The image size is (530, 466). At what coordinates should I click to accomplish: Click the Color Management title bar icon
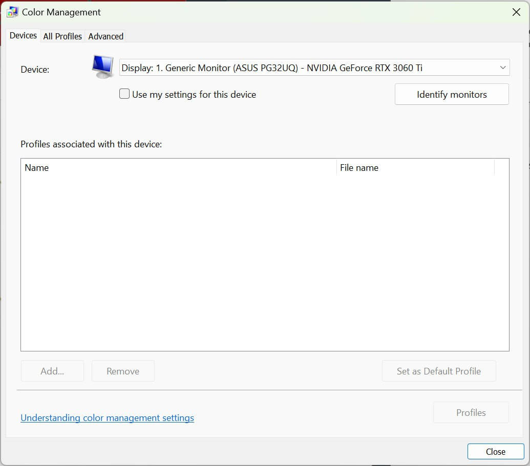coord(12,12)
